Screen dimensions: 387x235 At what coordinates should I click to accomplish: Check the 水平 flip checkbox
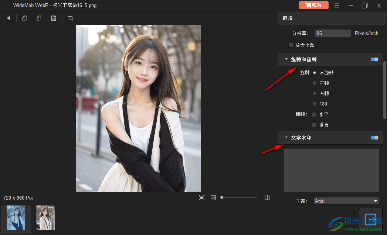(x=315, y=114)
